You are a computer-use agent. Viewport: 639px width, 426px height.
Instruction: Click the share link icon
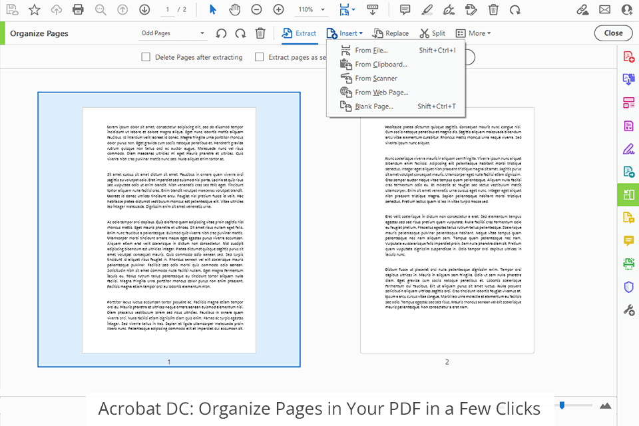tap(582, 9)
